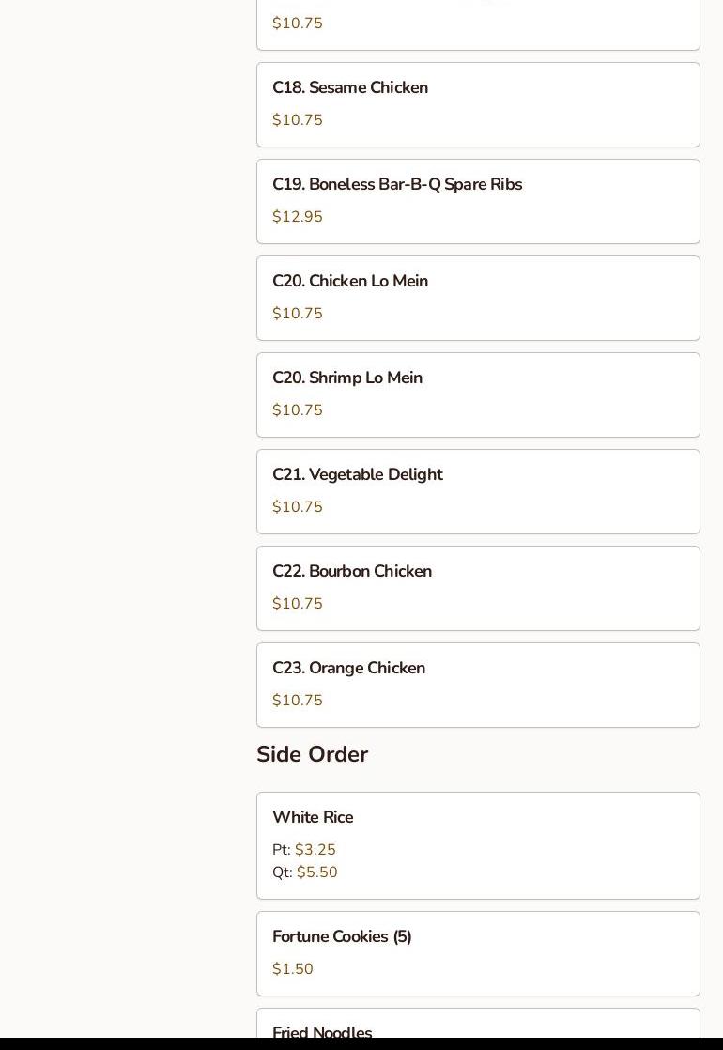This screenshot has width=723, height=1050.
Task: Pick the C20. Shrimp Lo Mein item
Action: point(478,394)
